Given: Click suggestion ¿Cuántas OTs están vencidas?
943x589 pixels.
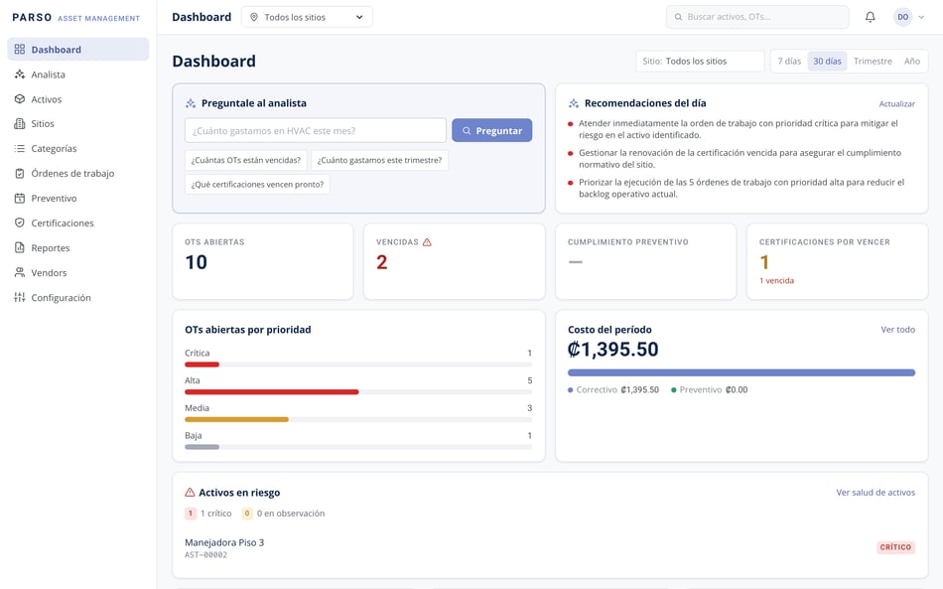Looking at the screenshot, I should click(246, 160).
